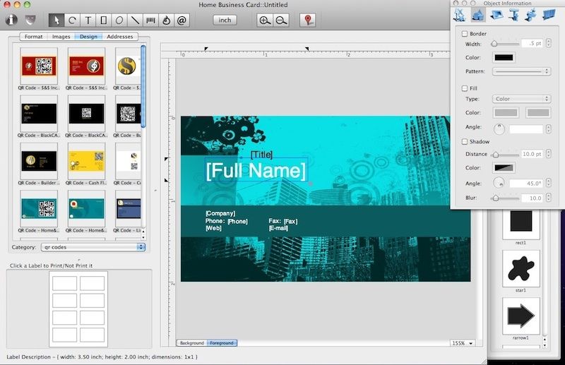The image size is (565, 365).
Task: Click the Shadow Angle stepper
Action: (549, 183)
